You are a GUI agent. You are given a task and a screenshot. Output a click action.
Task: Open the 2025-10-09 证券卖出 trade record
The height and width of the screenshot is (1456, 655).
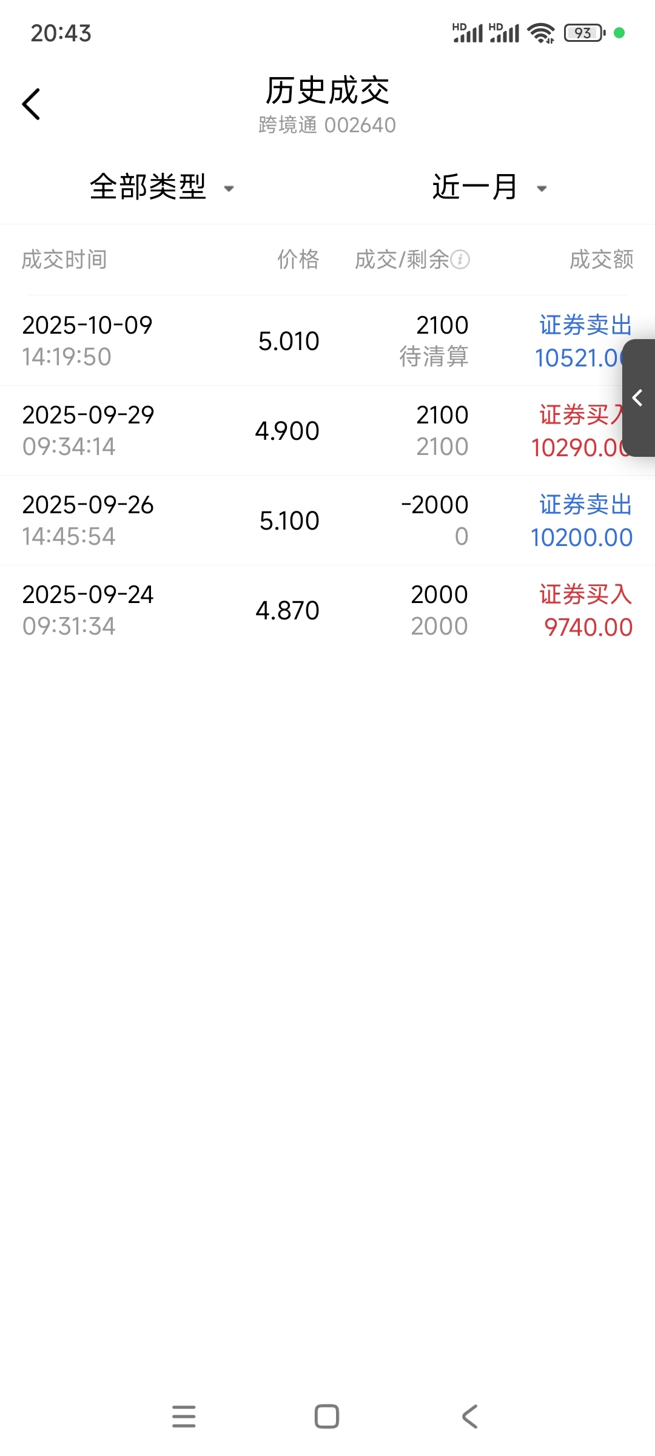(x=327, y=341)
